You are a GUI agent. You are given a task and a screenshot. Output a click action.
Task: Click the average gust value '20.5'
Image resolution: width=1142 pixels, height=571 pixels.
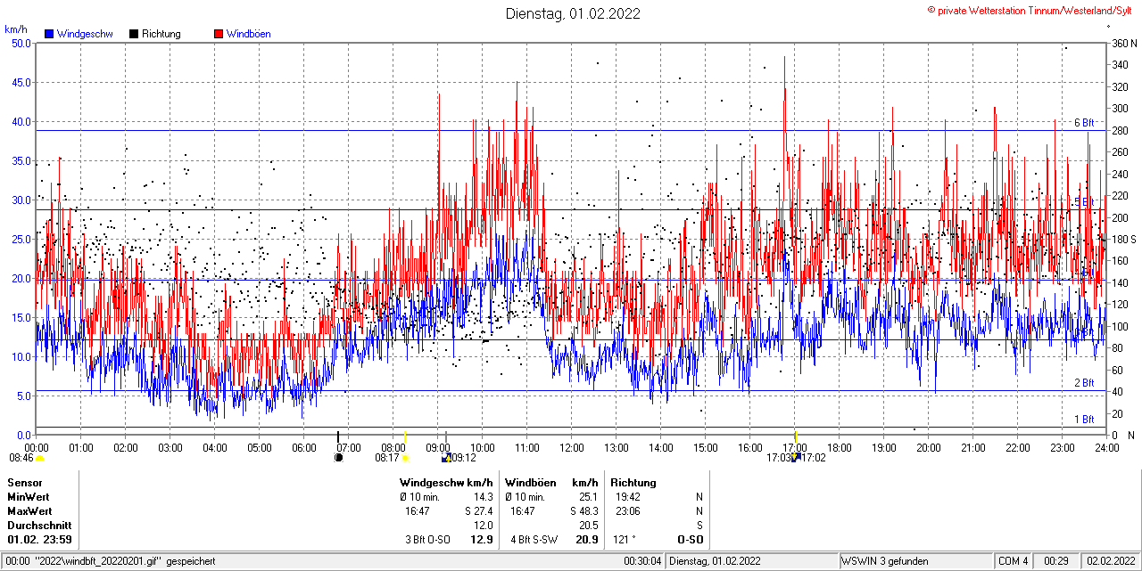pyautogui.click(x=588, y=525)
